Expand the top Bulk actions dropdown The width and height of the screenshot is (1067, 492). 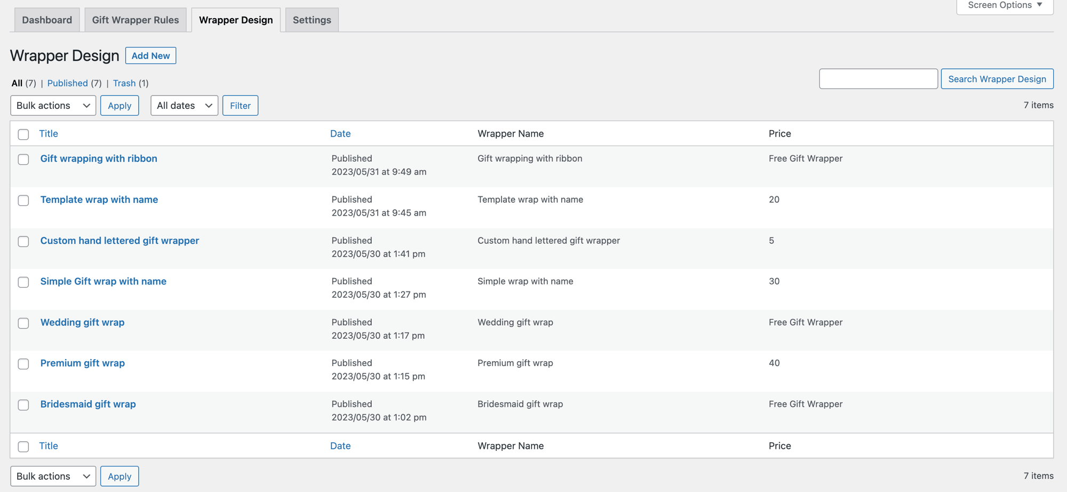coord(53,106)
